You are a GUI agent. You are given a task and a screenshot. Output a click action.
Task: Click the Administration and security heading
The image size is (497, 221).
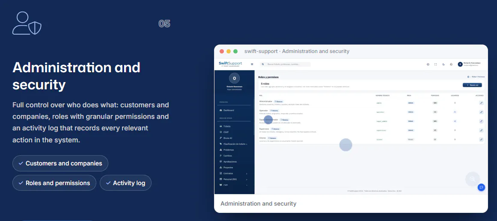tap(76, 76)
